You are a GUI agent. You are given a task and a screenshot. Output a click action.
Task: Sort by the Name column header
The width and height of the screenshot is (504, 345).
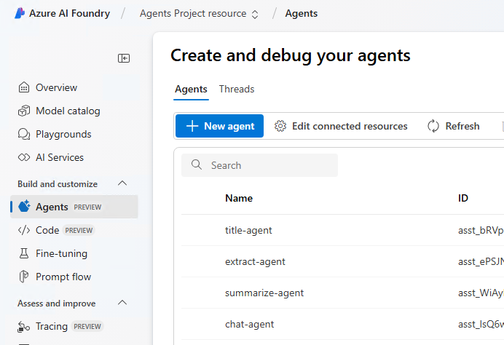coord(239,198)
